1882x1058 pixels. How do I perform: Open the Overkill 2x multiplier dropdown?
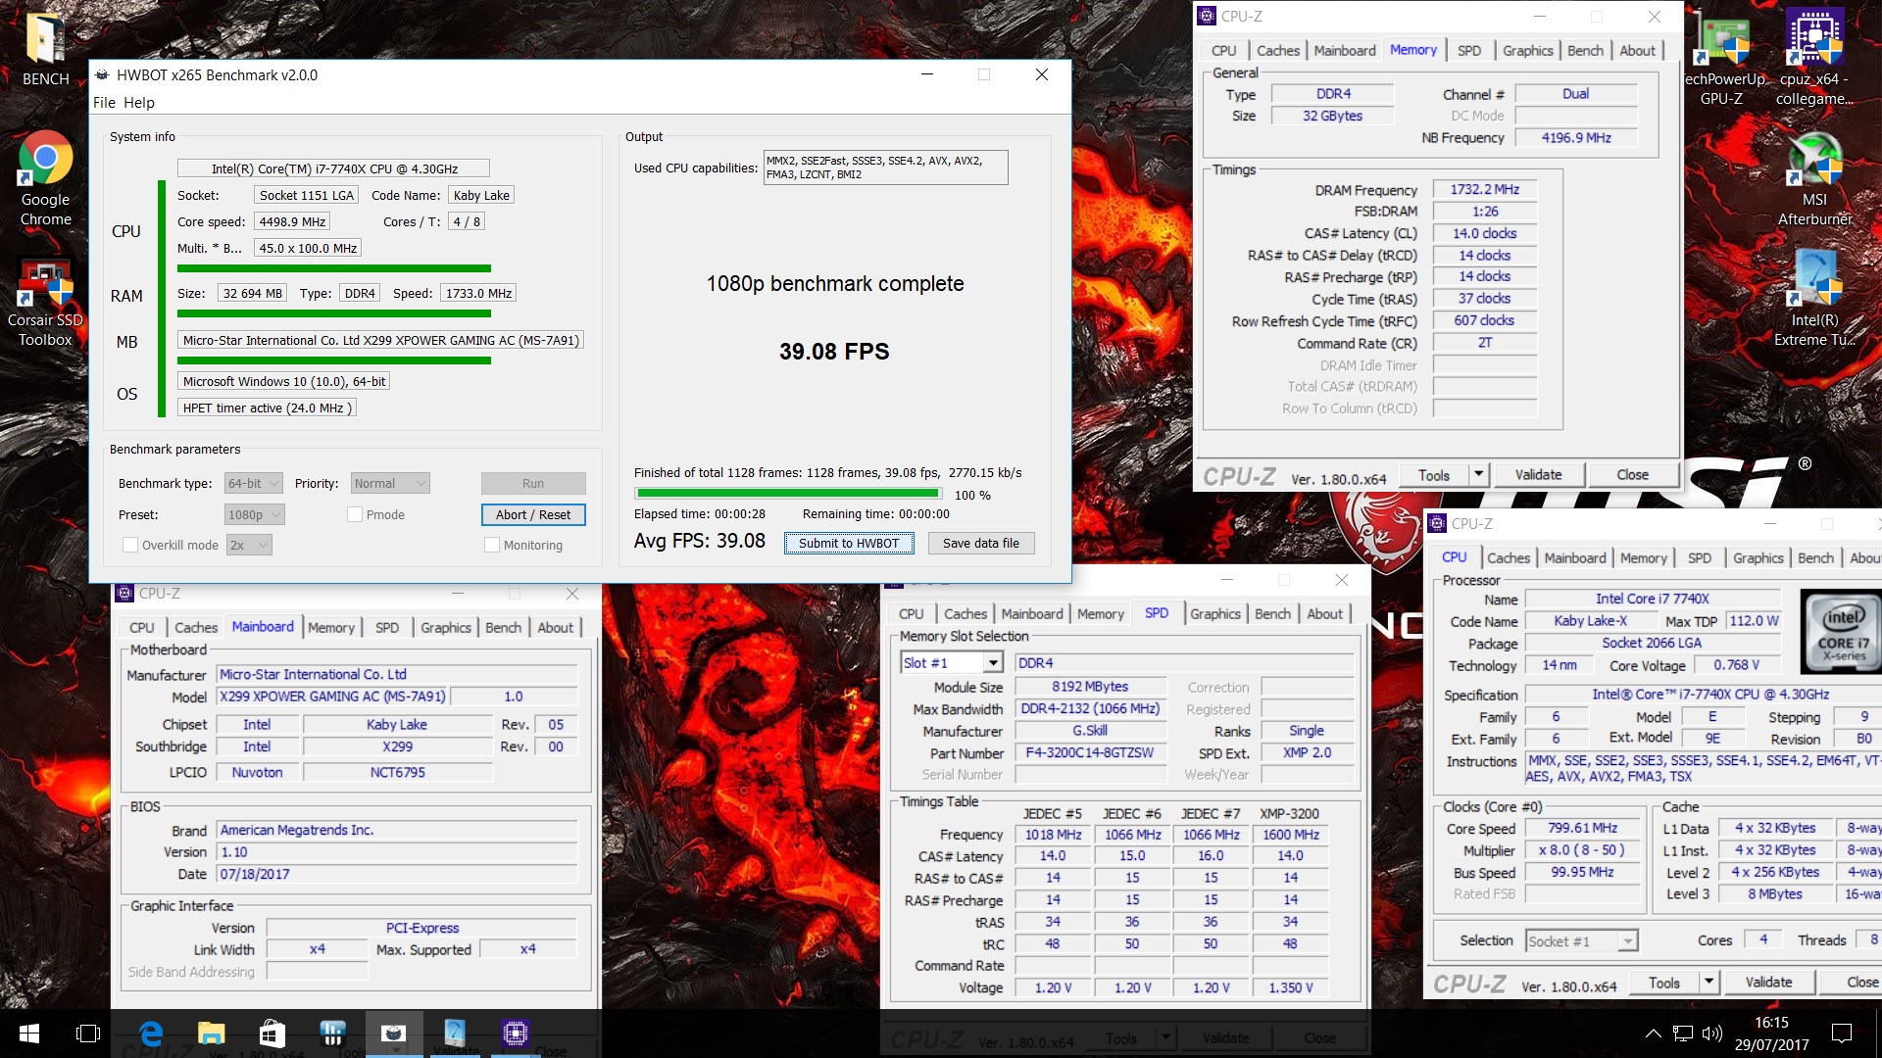[x=249, y=545]
